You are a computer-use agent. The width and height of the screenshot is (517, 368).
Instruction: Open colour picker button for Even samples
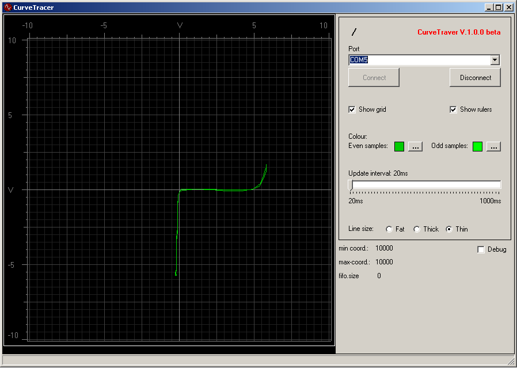[416, 147]
